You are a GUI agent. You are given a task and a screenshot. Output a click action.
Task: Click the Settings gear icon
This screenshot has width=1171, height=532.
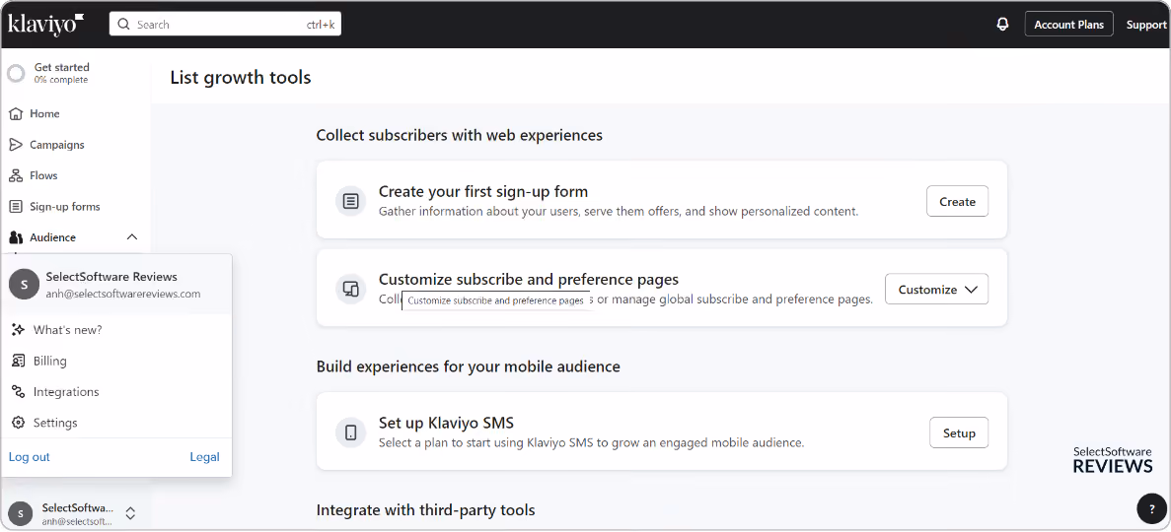click(19, 423)
